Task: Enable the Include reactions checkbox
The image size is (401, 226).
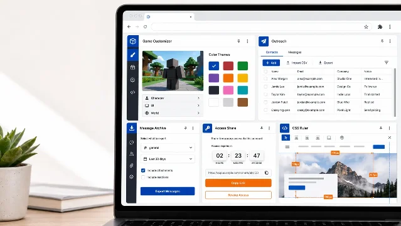Action: coord(143,177)
